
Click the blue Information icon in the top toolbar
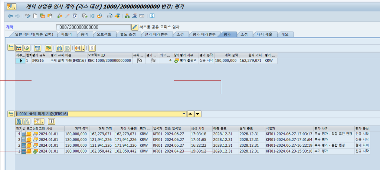[152, 16]
